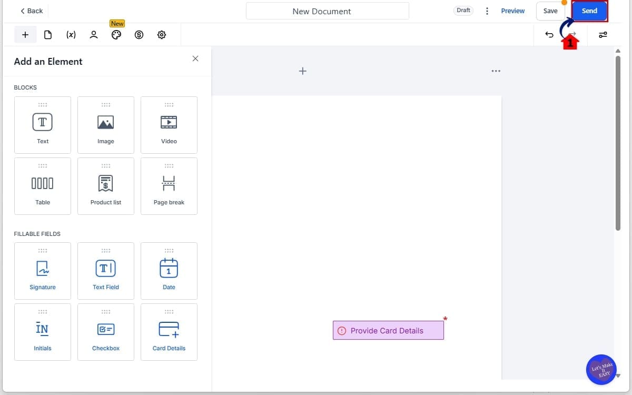632x395 pixels.
Task: Open the custom variables (x) icon
Action: [71, 35]
